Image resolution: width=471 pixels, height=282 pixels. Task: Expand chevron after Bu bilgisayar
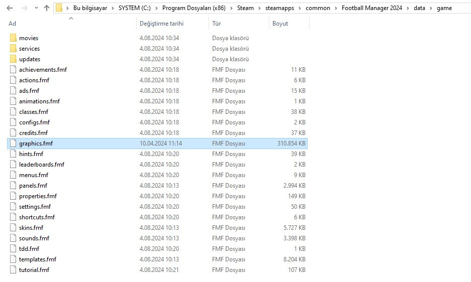coord(113,8)
